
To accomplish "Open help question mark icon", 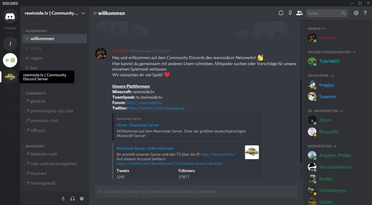I will point(365,13).
